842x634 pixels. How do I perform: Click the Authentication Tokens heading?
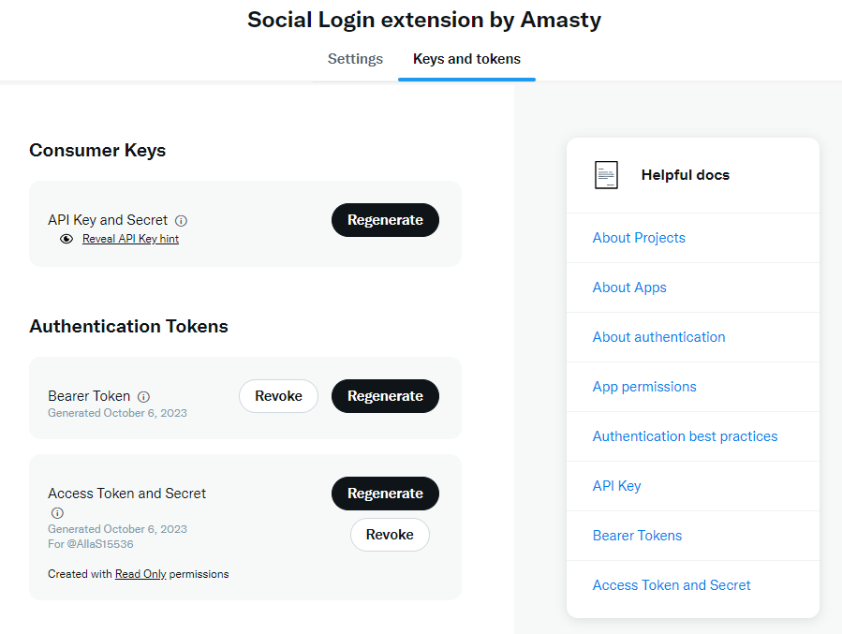tap(128, 327)
